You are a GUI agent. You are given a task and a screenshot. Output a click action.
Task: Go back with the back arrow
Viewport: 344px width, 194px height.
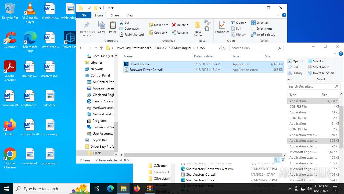click(x=81, y=48)
